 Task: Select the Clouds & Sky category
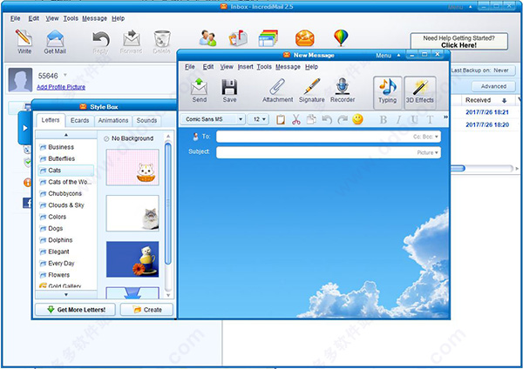(65, 205)
